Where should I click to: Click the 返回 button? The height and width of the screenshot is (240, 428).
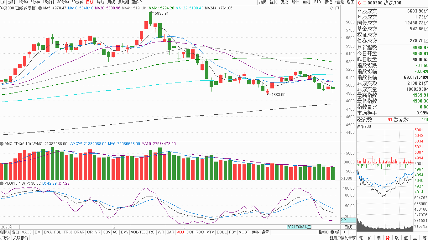coord(350,2)
